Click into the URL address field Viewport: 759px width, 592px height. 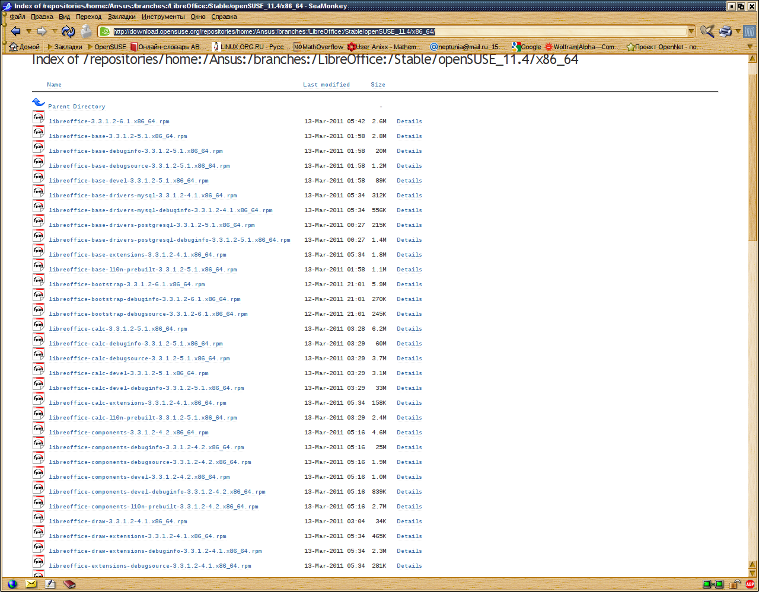[398, 31]
